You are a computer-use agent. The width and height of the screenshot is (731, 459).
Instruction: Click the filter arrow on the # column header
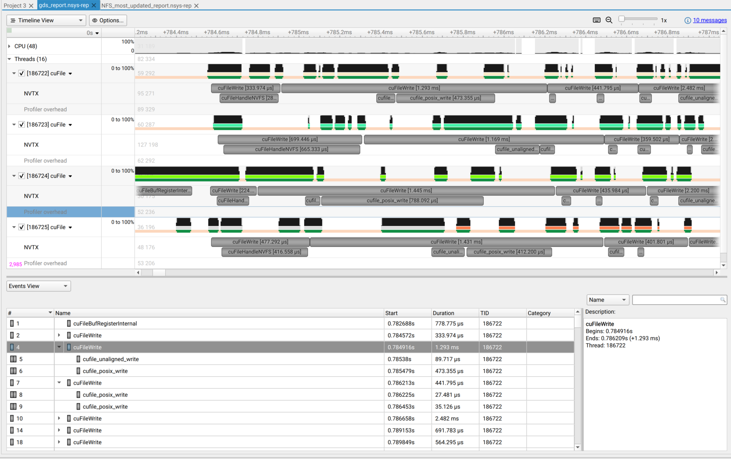(49, 313)
